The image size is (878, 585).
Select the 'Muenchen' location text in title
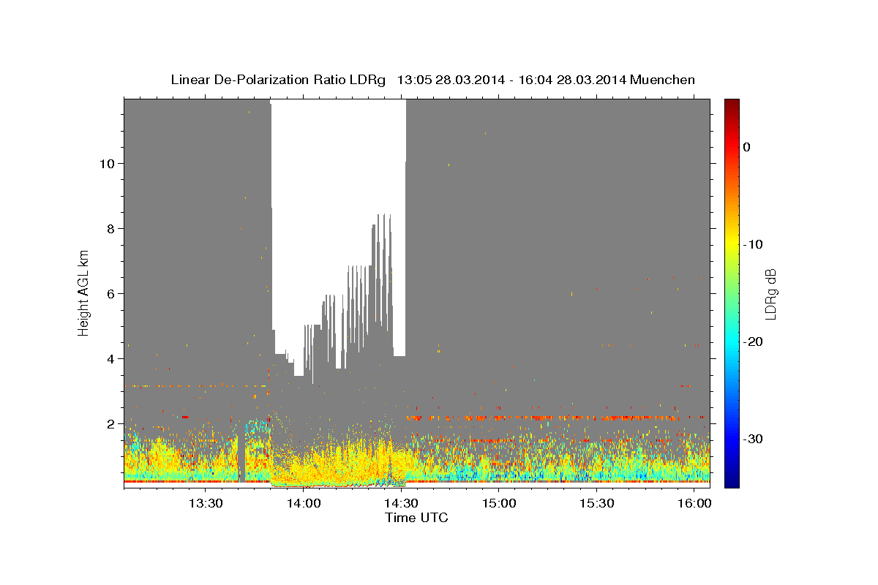[x=663, y=80]
